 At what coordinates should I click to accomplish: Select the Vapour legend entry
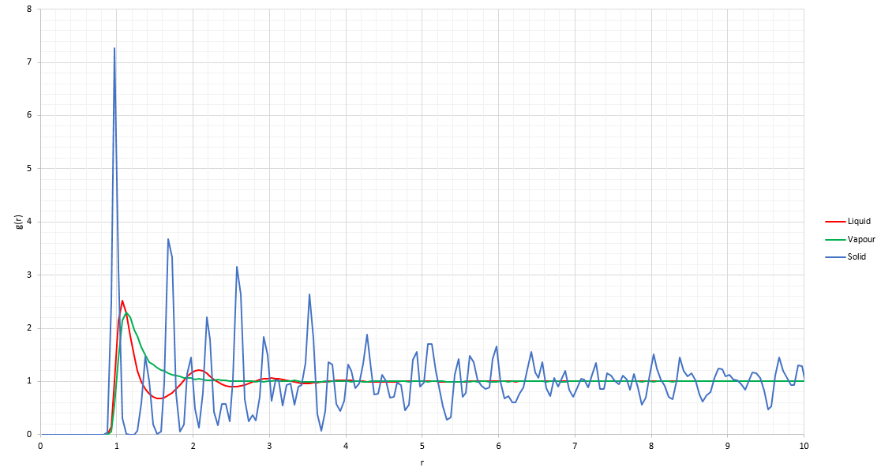pyautogui.click(x=849, y=239)
